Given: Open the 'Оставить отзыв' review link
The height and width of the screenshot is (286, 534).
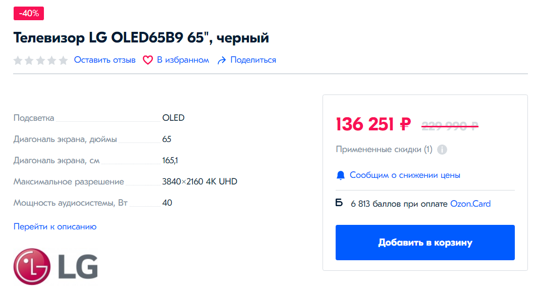Looking at the screenshot, I should tap(105, 60).
